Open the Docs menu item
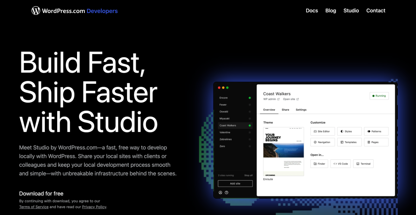416x215 pixels. 312,11
